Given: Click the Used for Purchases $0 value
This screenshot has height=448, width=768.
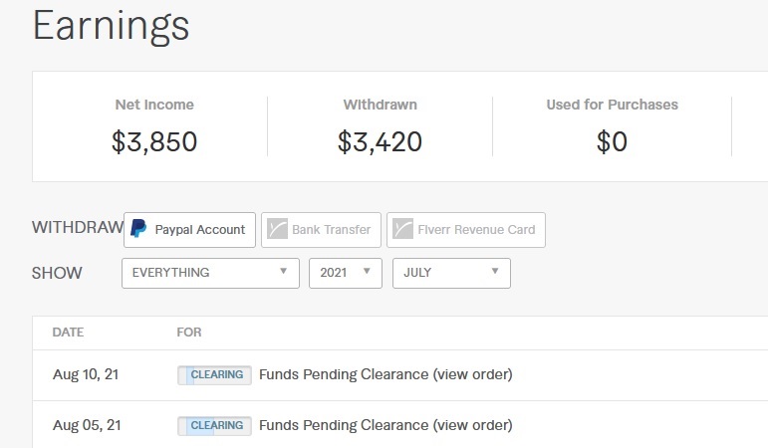Looking at the screenshot, I should coord(612,142).
